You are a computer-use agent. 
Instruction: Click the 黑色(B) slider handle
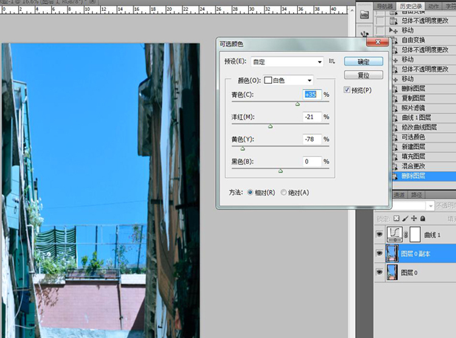coord(280,171)
